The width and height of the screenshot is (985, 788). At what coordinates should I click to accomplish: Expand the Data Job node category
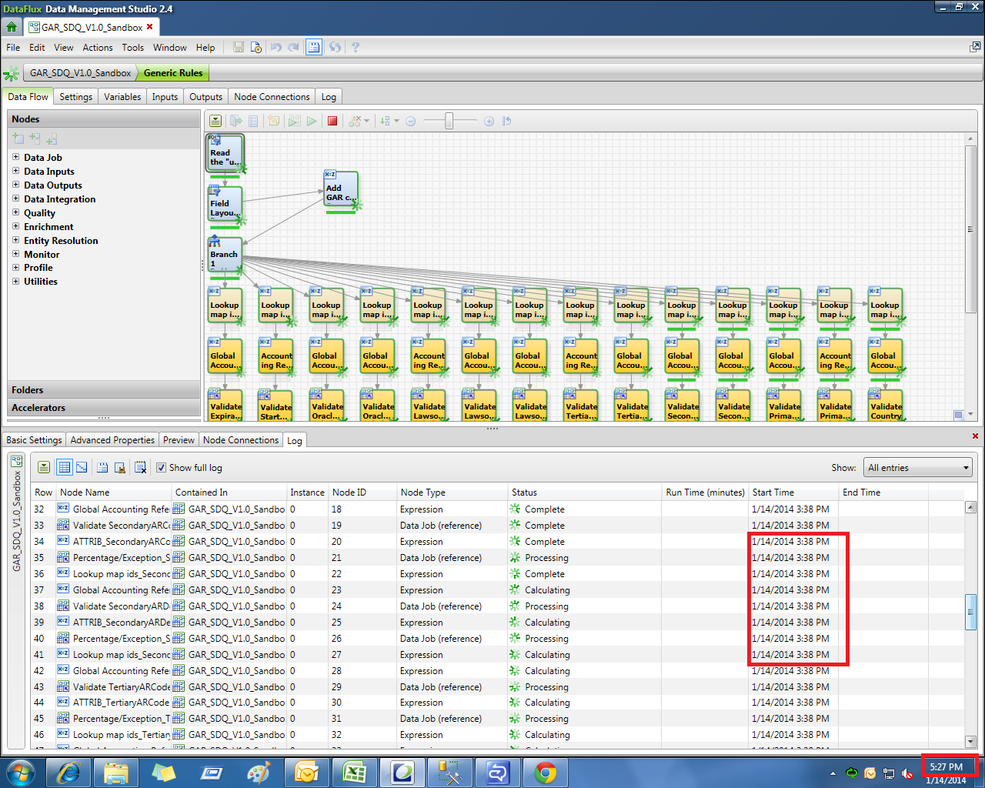click(15, 157)
